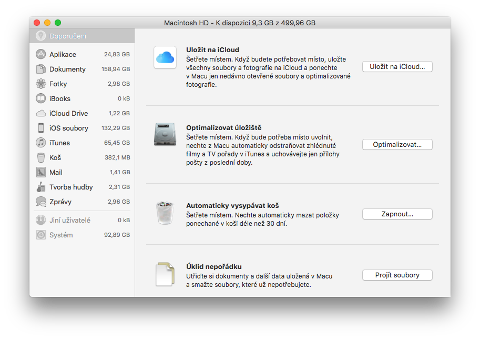Click the Projít soubory button
Screen dimensions: 480x339
[397, 275]
